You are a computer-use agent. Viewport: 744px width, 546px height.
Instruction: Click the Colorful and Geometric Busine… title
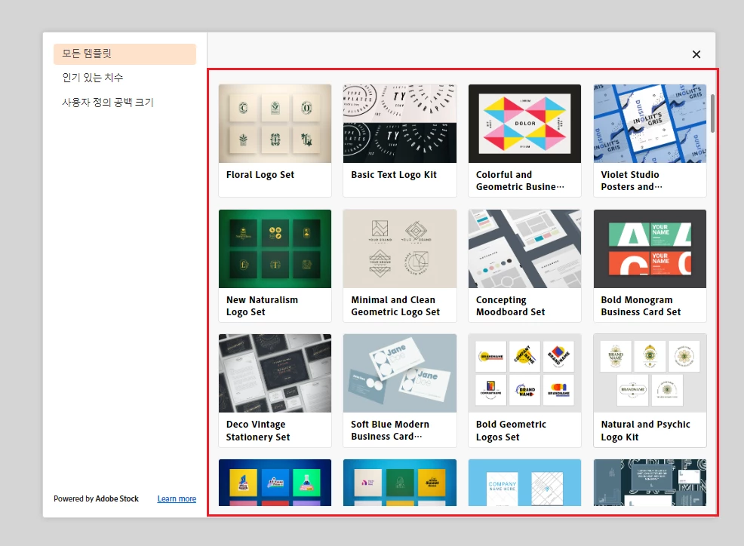tap(520, 181)
